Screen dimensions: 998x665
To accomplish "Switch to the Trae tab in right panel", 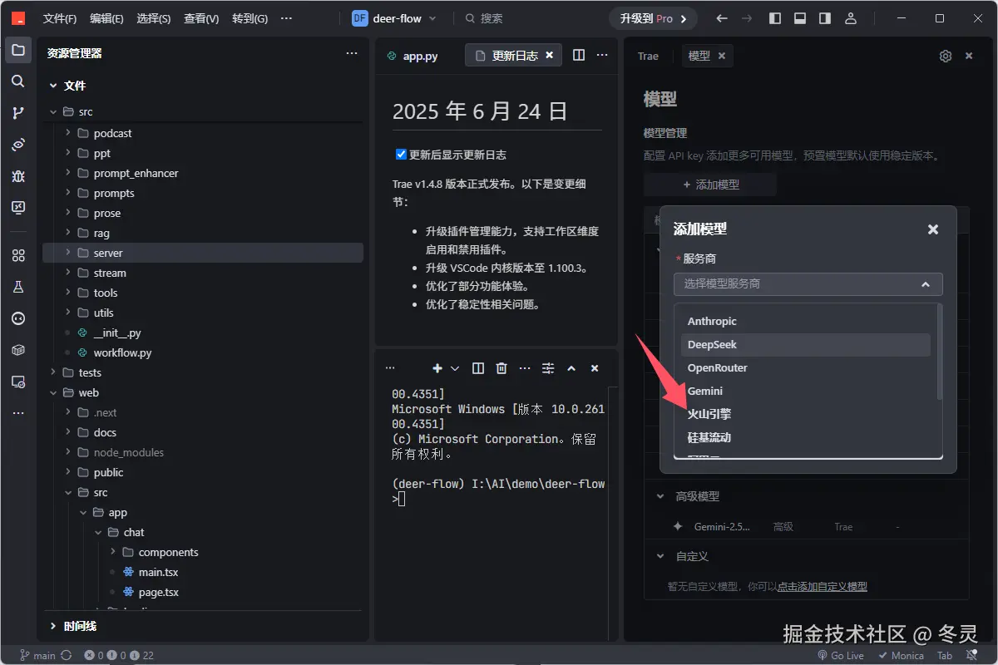I will tap(648, 56).
